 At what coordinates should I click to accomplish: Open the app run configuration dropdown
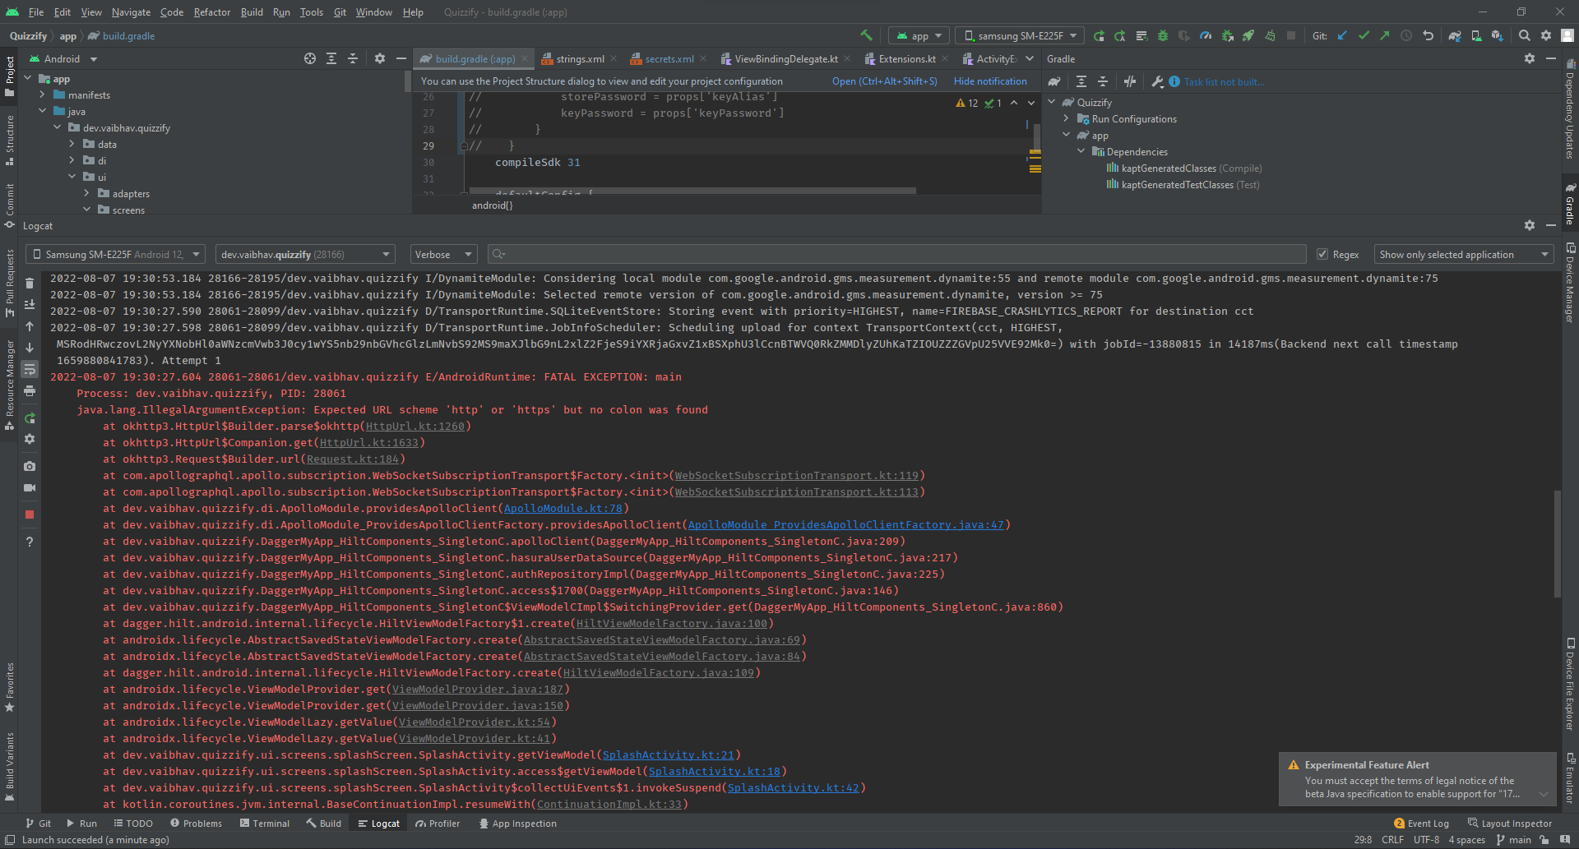919,35
